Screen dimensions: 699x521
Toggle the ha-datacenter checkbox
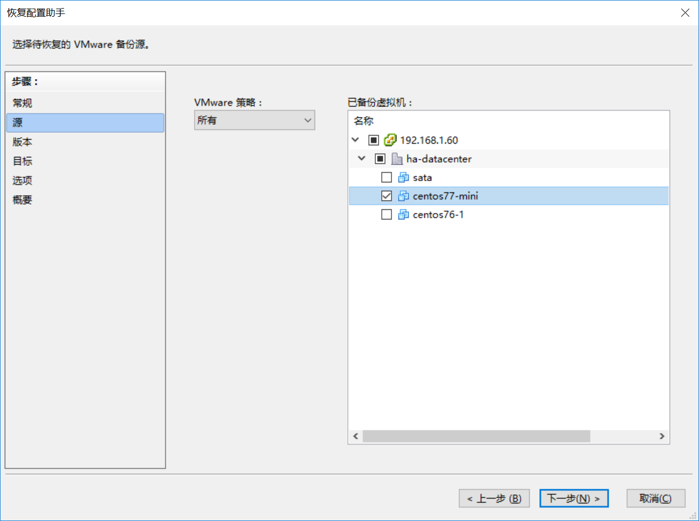(380, 159)
